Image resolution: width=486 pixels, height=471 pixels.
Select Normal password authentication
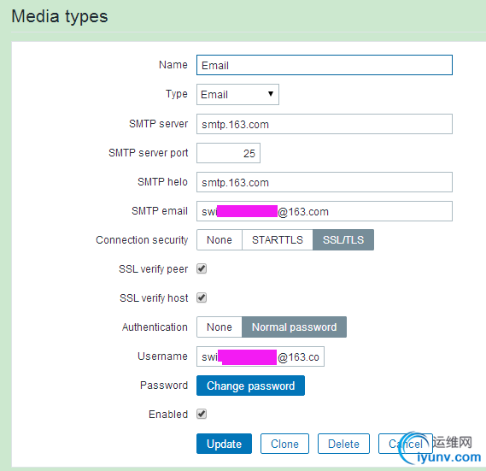[x=294, y=327]
